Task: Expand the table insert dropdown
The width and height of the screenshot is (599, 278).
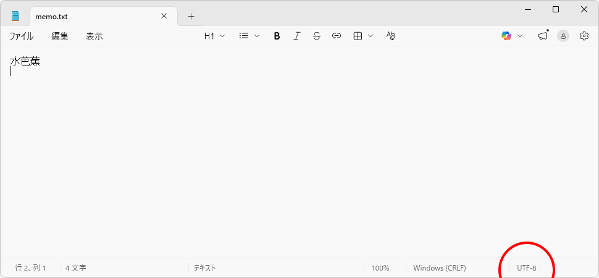Action: tap(363, 36)
